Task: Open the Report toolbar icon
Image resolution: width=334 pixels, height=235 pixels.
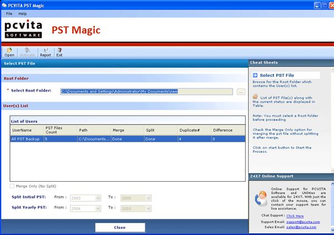Action: (x=45, y=52)
